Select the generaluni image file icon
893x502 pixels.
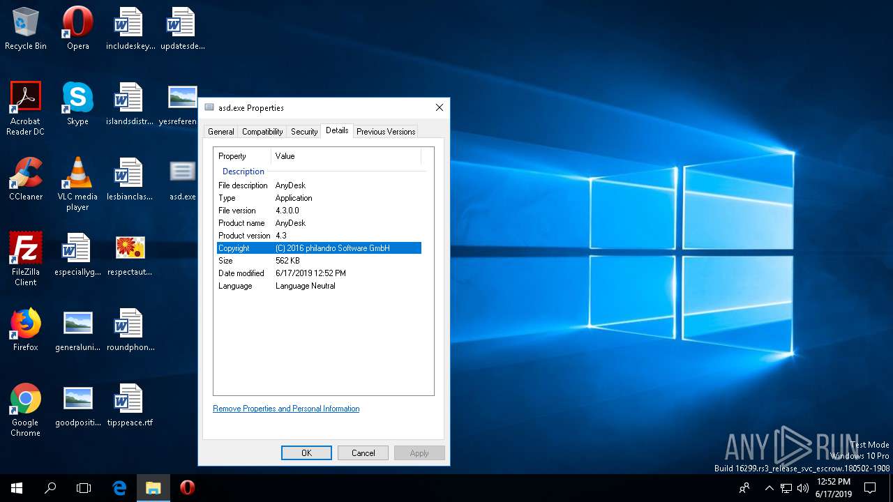tap(77, 330)
